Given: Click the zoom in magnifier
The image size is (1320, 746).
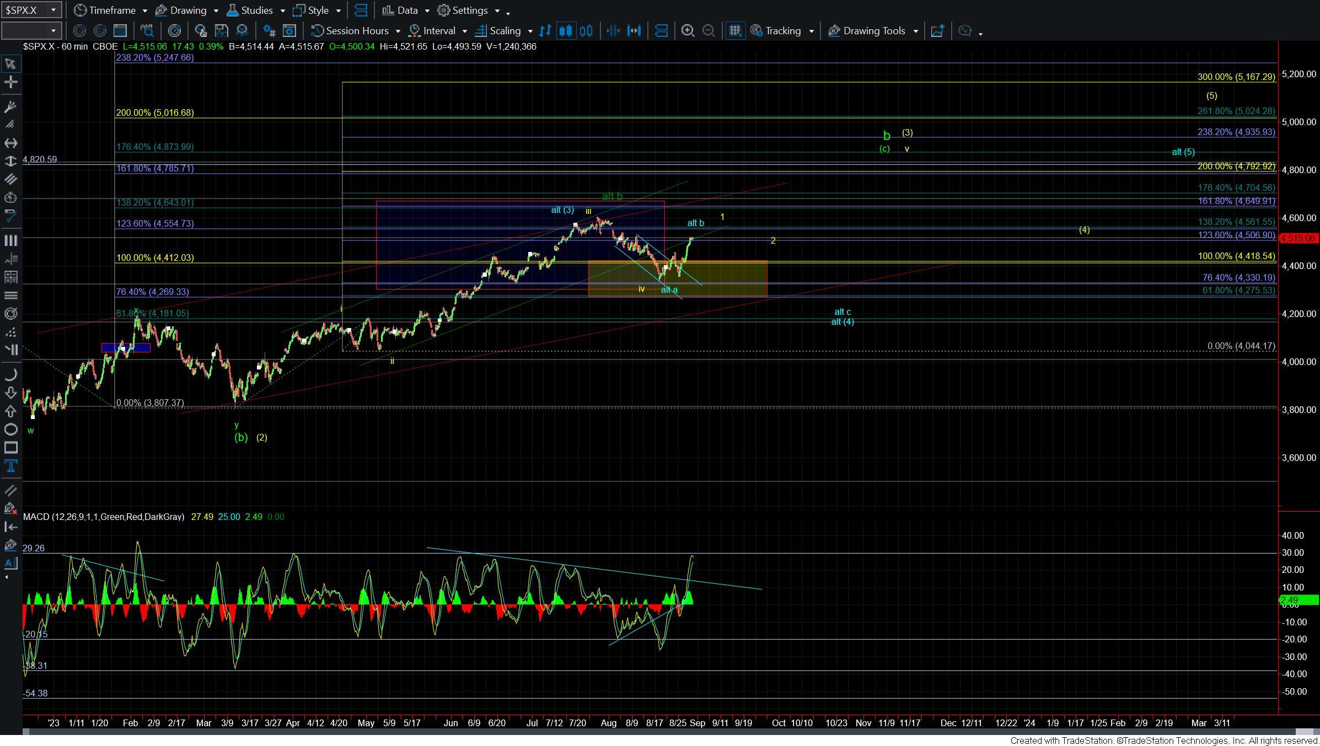Looking at the screenshot, I should tap(688, 31).
